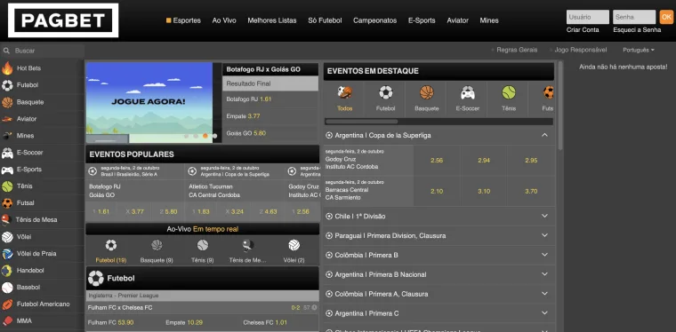Open the E-Sports controller icon in sidebar
The width and height of the screenshot is (676, 332).
point(7,170)
